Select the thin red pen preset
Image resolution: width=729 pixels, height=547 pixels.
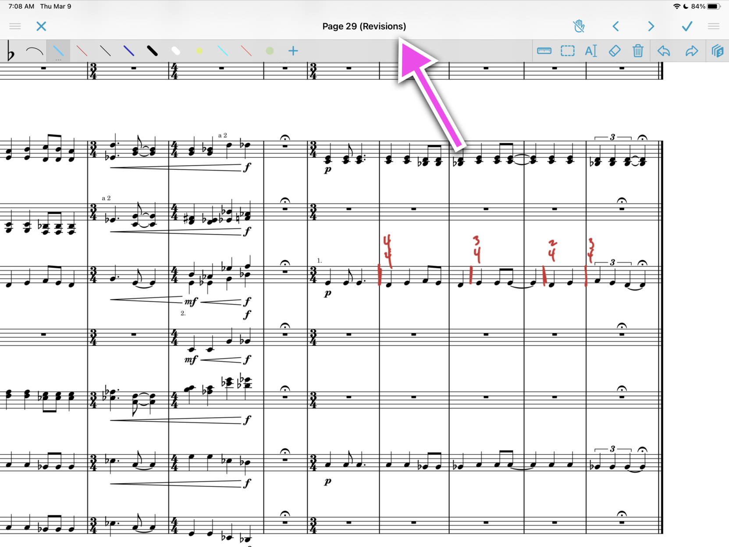[82, 51]
